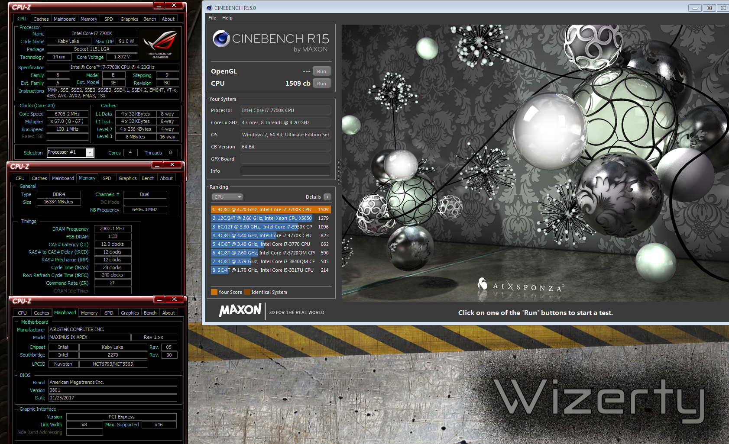729x444 pixels.
Task: Select ranking row 7 Intel Core i7-3840QM
Action: (x=271, y=261)
